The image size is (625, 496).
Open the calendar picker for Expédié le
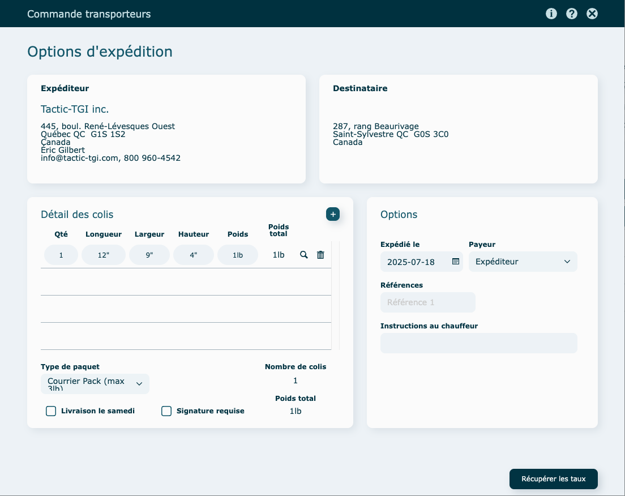455,262
